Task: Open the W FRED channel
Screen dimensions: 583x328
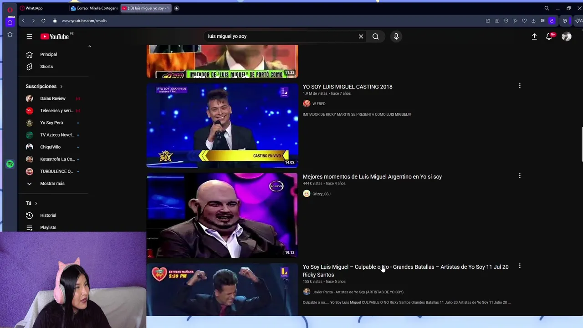Action: click(x=319, y=104)
